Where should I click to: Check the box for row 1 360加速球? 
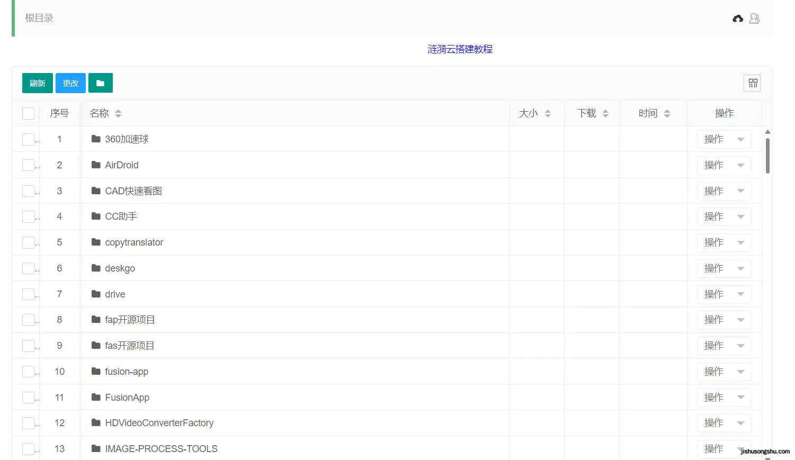coord(29,139)
